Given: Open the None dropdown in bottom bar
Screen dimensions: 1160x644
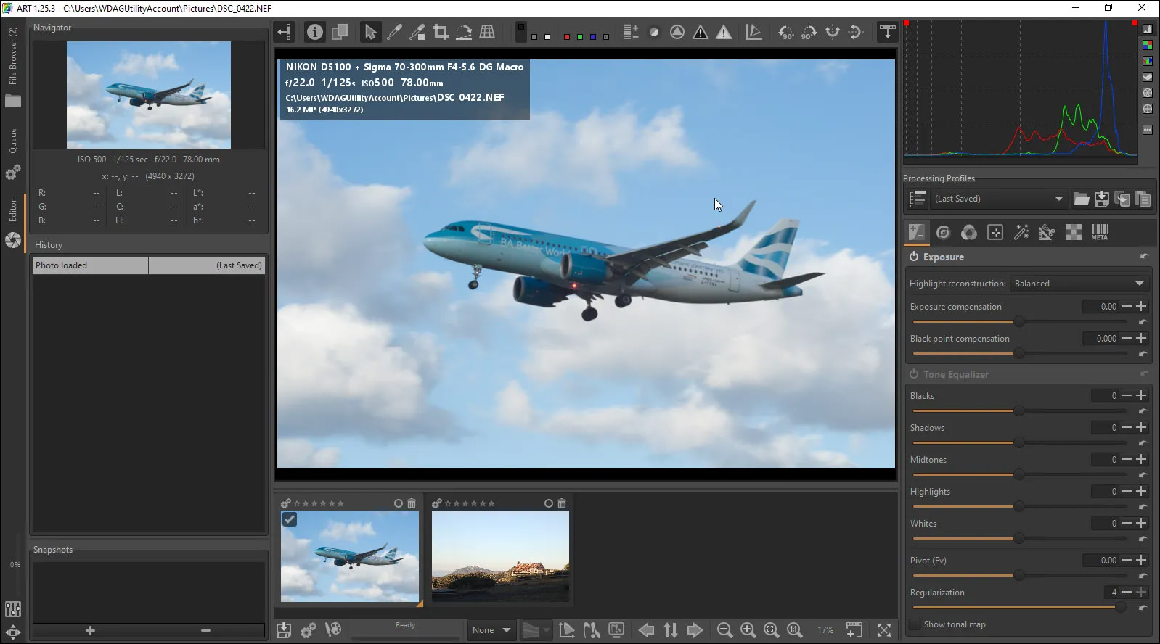Looking at the screenshot, I should tap(491, 630).
